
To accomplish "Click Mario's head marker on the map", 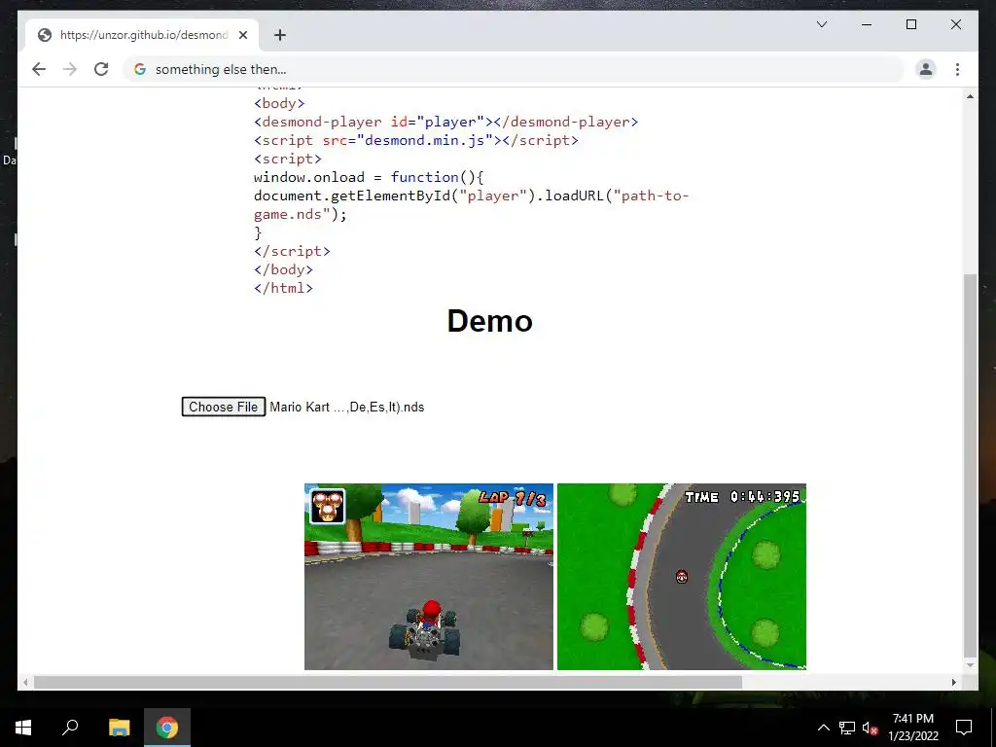I will (x=682, y=577).
